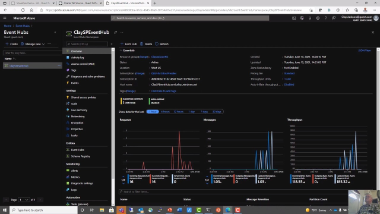This screenshot has width=380, height=214.
Task: Focus the Filter for any field box
Action: [32, 53]
